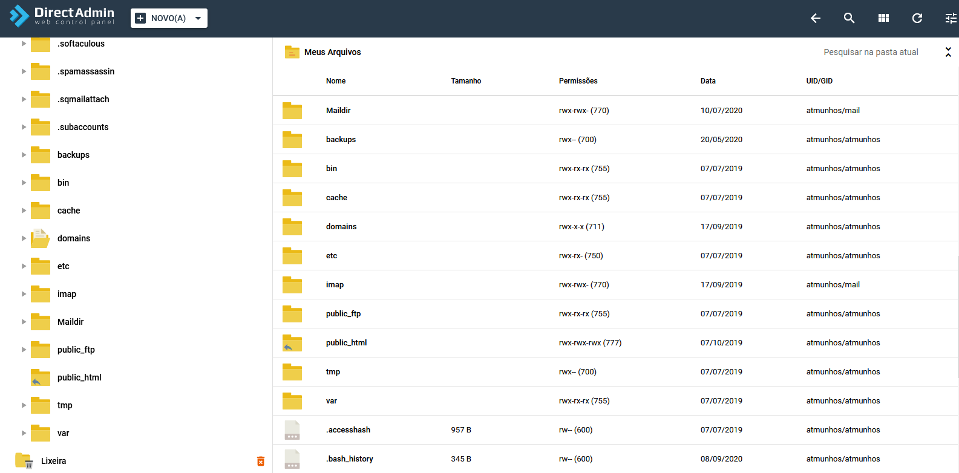959x473 pixels.
Task: Select the cache folder in sidebar
Action: click(x=68, y=210)
